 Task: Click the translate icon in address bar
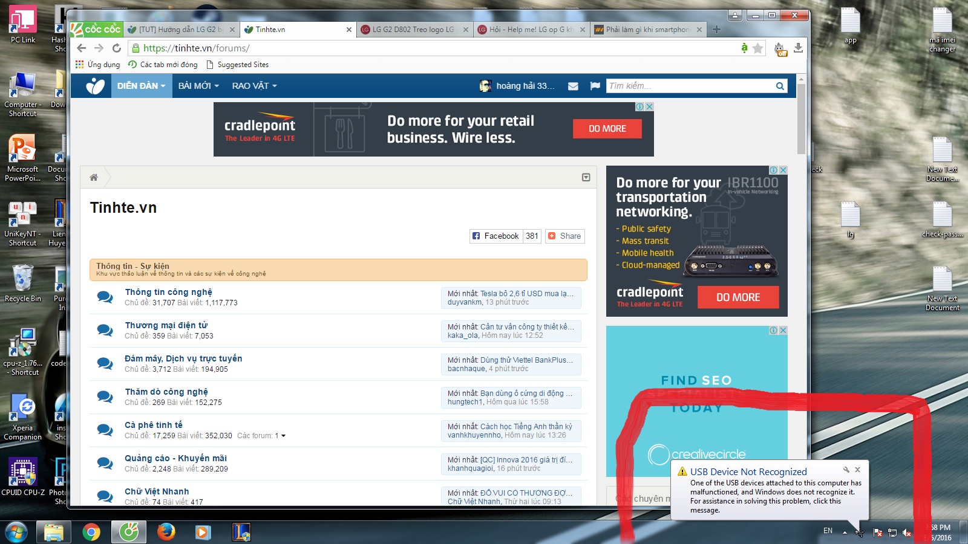[x=744, y=48]
